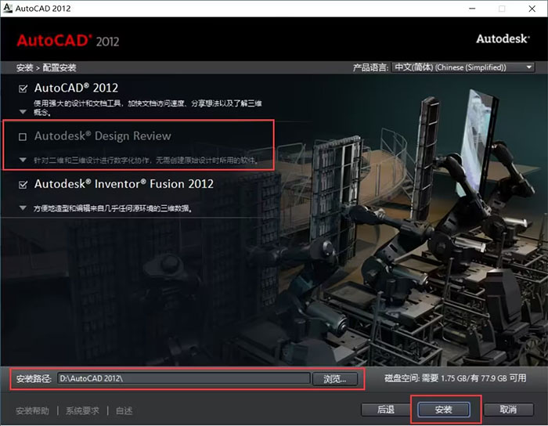Click Autodesk Inventor Fusion 2012 title
548x426 pixels.
point(124,184)
